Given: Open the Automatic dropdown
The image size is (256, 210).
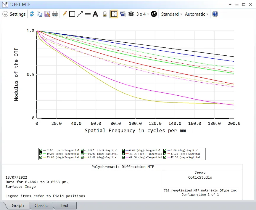Looking at the screenshot, I should point(196,14).
